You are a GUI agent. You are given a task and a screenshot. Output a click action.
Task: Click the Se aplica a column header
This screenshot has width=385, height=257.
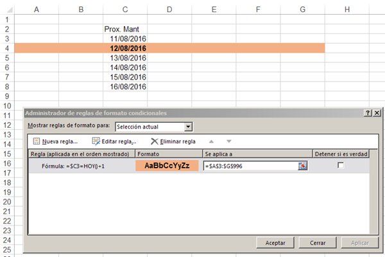tap(257, 154)
